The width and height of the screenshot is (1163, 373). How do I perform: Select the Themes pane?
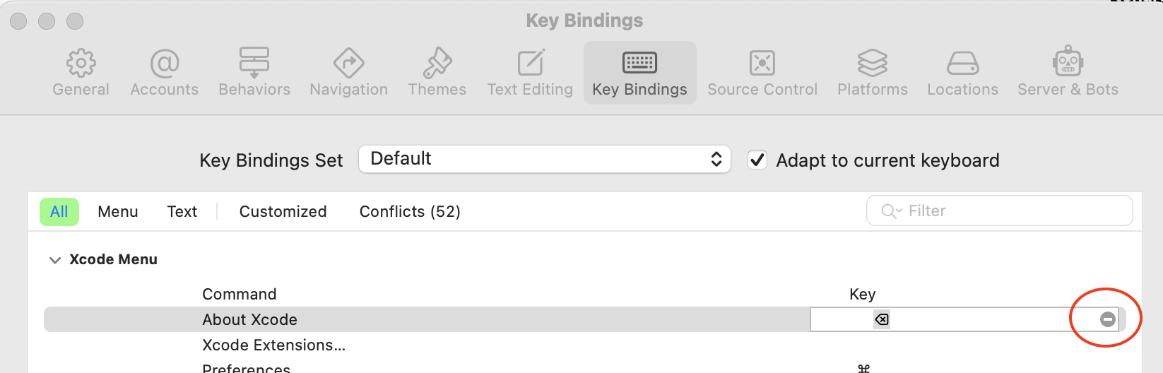(437, 73)
